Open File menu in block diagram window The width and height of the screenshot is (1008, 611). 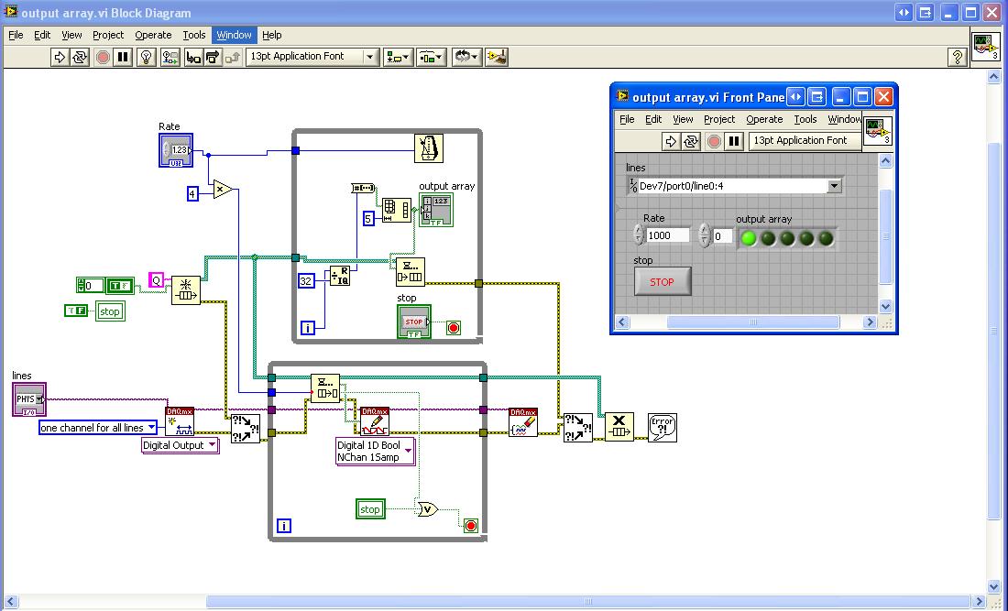[x=16, y=35]
